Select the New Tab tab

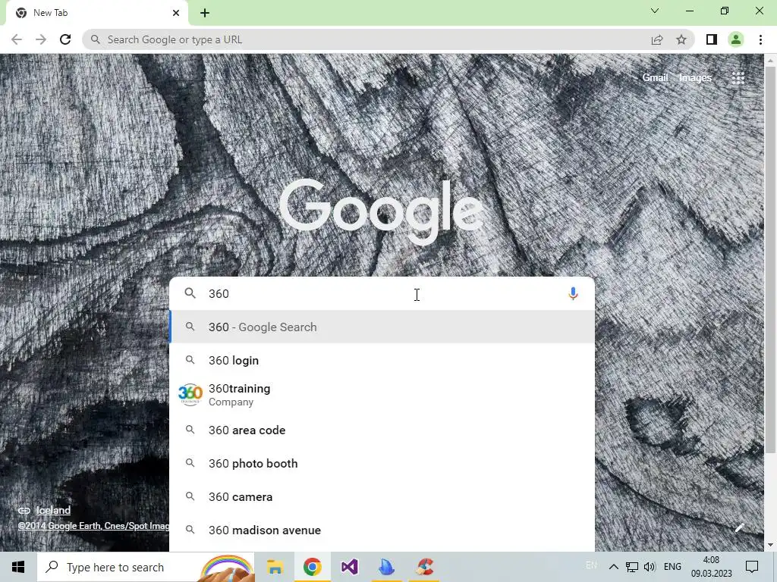[x=94, y=13]
